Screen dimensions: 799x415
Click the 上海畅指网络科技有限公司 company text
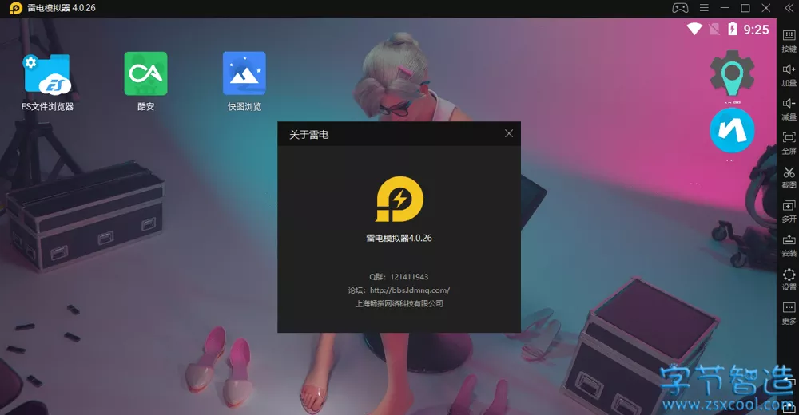399,303
